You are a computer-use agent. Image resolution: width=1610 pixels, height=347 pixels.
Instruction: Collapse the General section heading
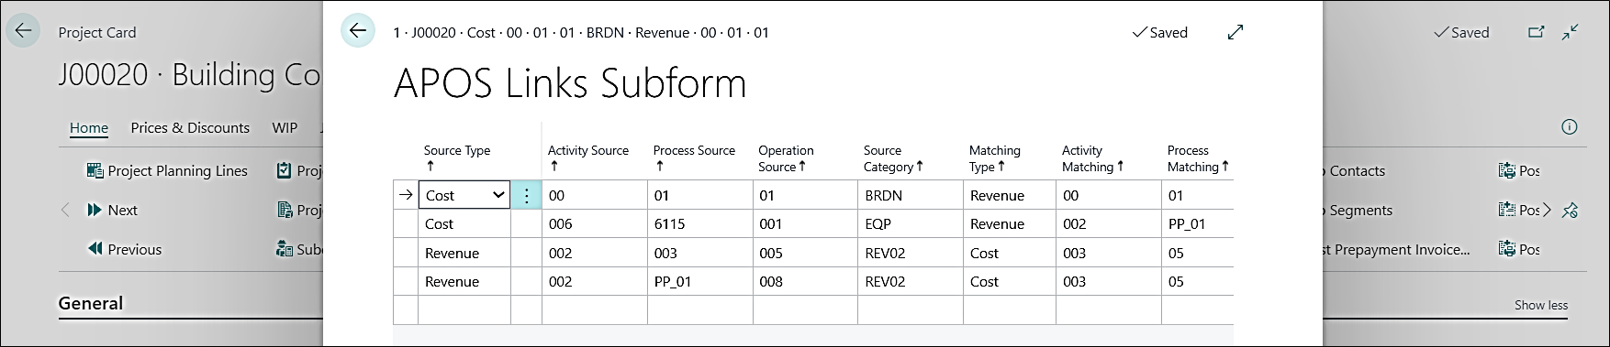(91, 303)
